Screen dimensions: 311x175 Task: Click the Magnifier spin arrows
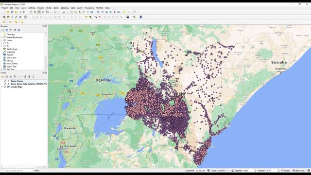pyautogui.click(x=256, y=171)
